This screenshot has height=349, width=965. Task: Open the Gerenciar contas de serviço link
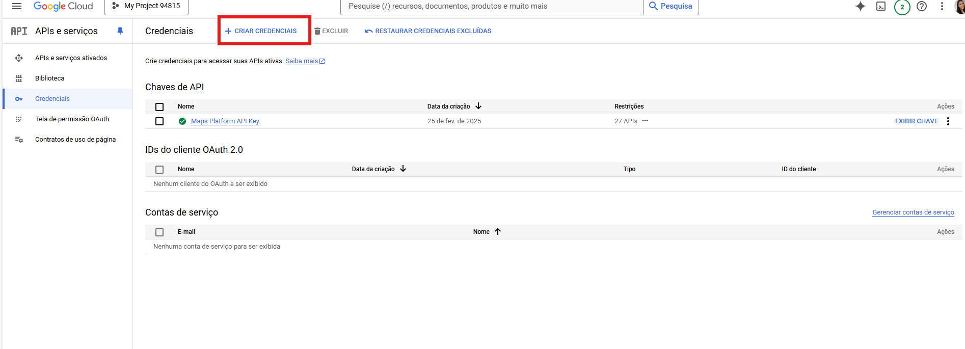[913, 212]
